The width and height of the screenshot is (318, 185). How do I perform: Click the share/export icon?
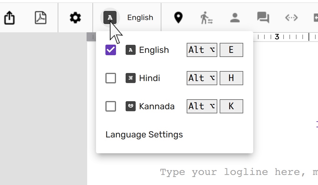(9, 18)
